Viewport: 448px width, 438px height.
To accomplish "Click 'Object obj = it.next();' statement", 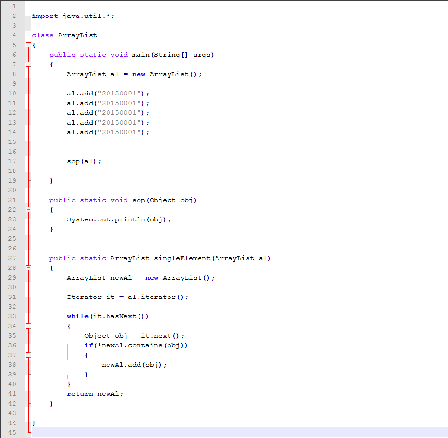I will (134, 336).
